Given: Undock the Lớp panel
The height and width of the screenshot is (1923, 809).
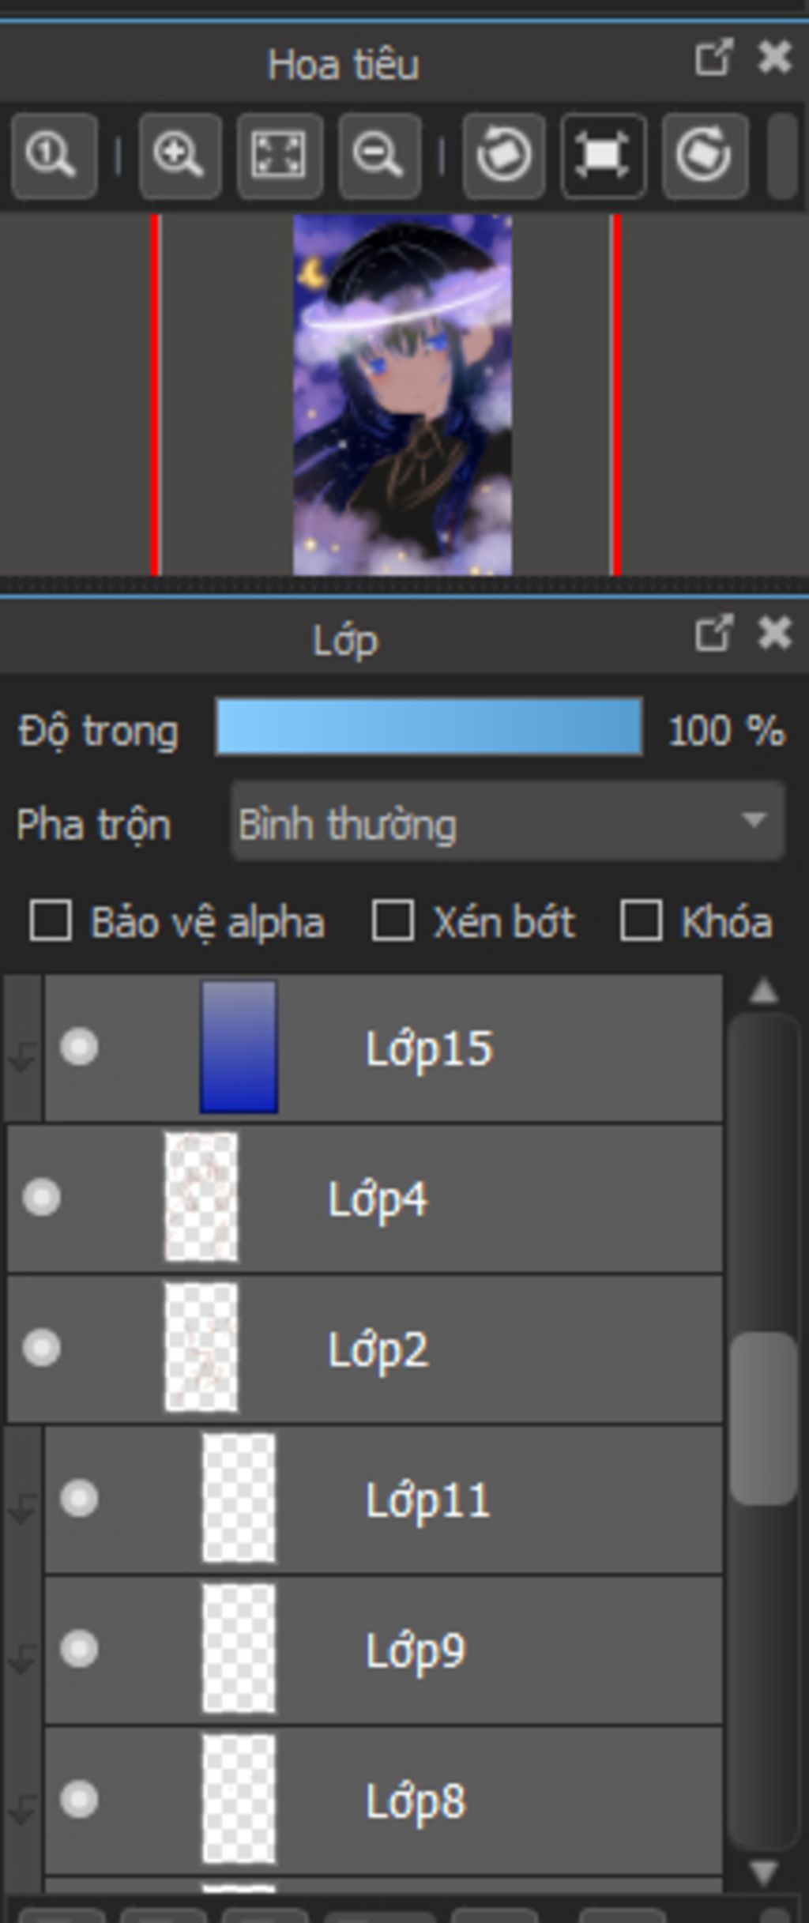Looking at the screenshot, I should pyautogui.click(x=713, y=634).
